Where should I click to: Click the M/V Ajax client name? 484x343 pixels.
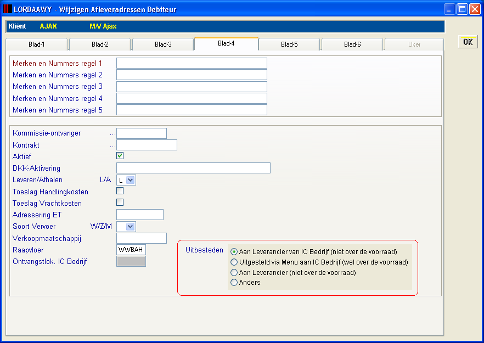point(103,26)
